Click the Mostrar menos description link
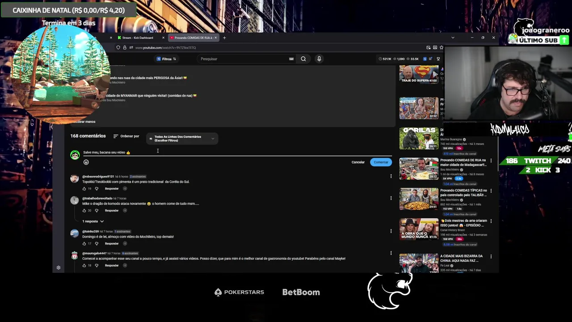 tap(84, 122)
